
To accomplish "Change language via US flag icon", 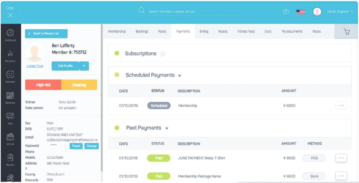I will tap(300, 12).
